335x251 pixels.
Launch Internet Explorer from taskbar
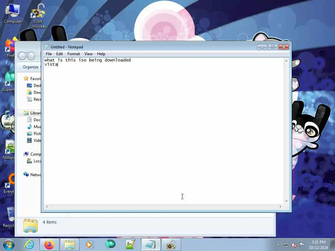pos(29,244)
